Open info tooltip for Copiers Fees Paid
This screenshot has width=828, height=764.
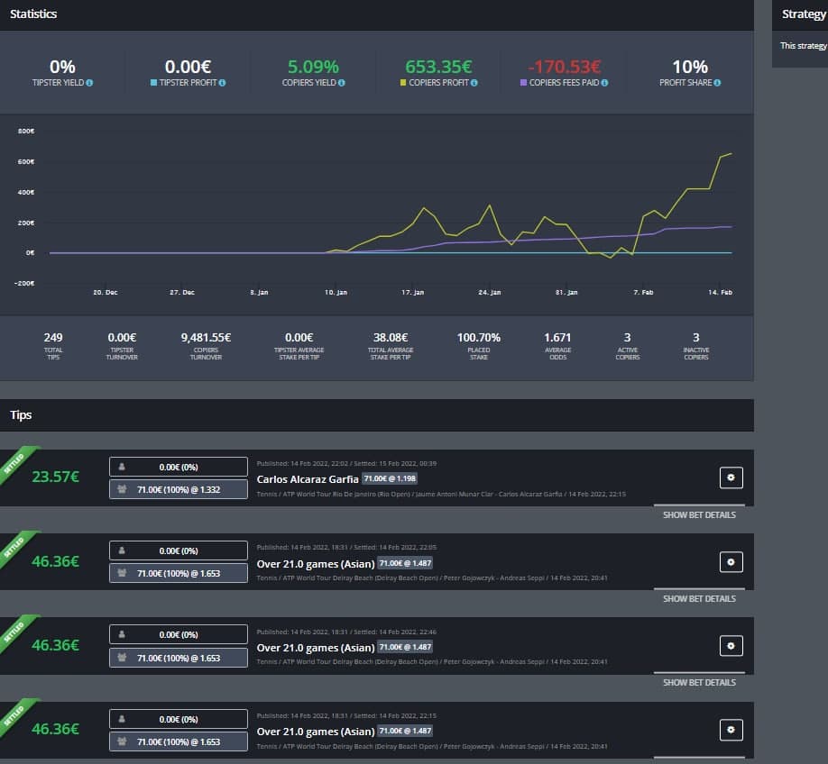pyautogui.click(x=604, y=83)
